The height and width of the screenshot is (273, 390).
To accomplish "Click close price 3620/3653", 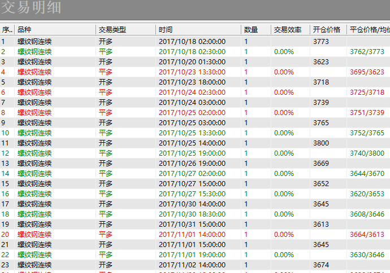I will point(367,194).
